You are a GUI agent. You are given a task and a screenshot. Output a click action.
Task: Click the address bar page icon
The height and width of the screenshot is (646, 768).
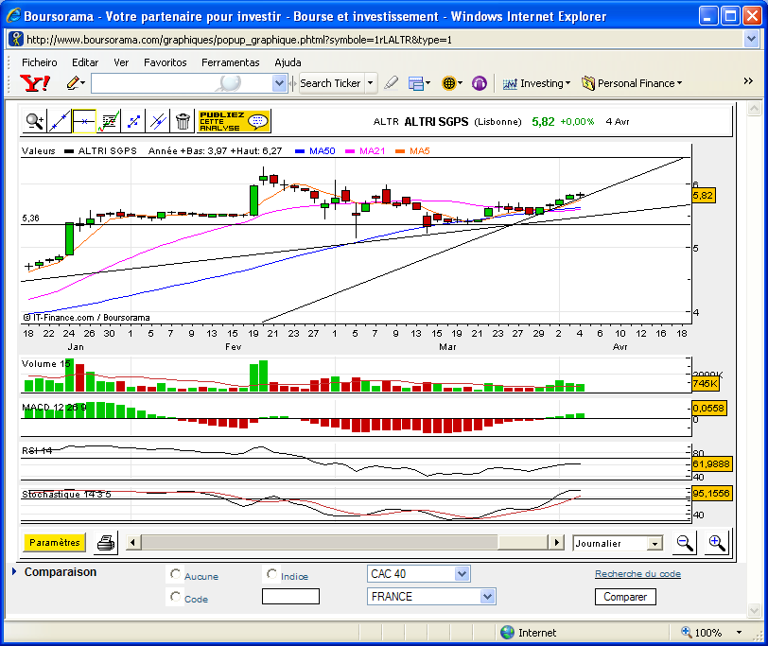click(16, 39)
